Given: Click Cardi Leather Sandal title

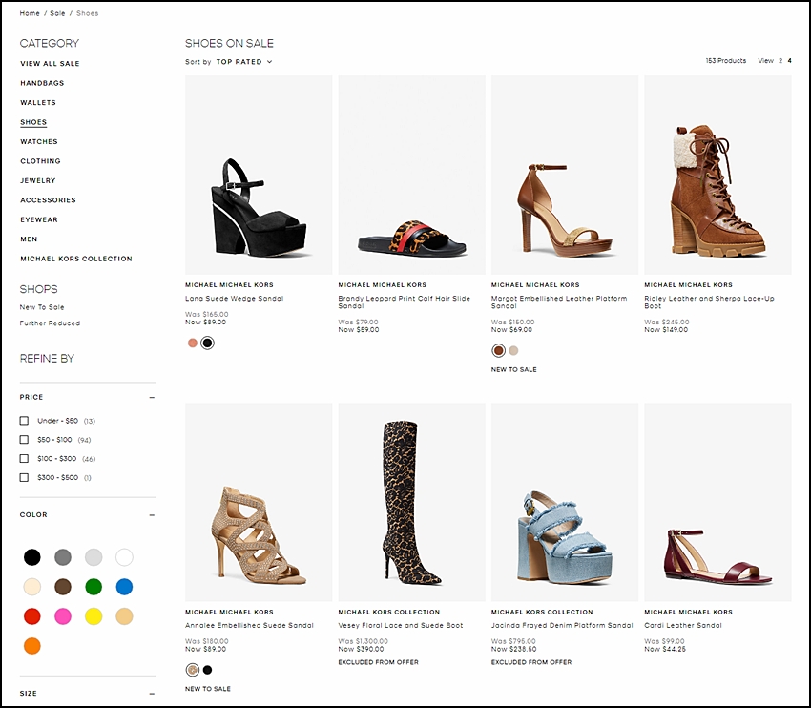Looking at the screenshot, I should point(683,625).
